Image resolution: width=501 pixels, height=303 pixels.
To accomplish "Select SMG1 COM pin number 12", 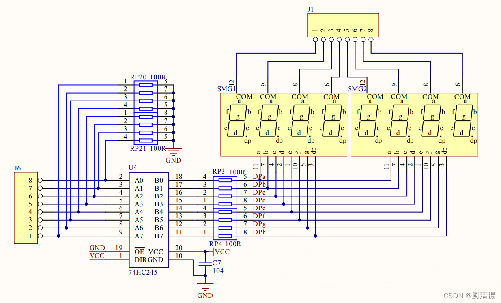I will [x=232, y=82].
